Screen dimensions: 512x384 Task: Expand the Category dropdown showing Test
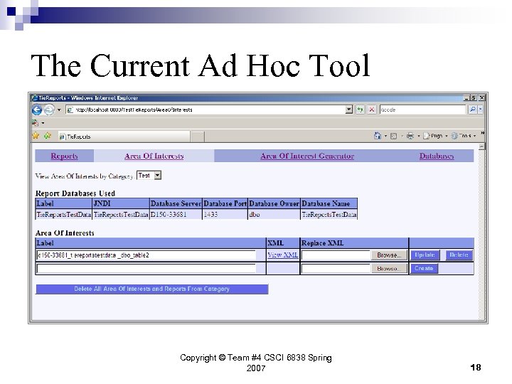149,176
